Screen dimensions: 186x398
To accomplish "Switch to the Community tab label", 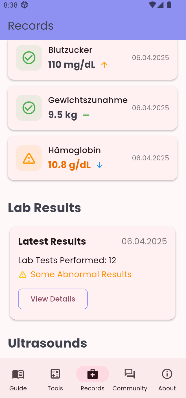I will coord(130,388).
